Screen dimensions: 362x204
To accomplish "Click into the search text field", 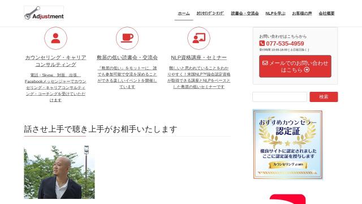I will click(x=279, y=97).
